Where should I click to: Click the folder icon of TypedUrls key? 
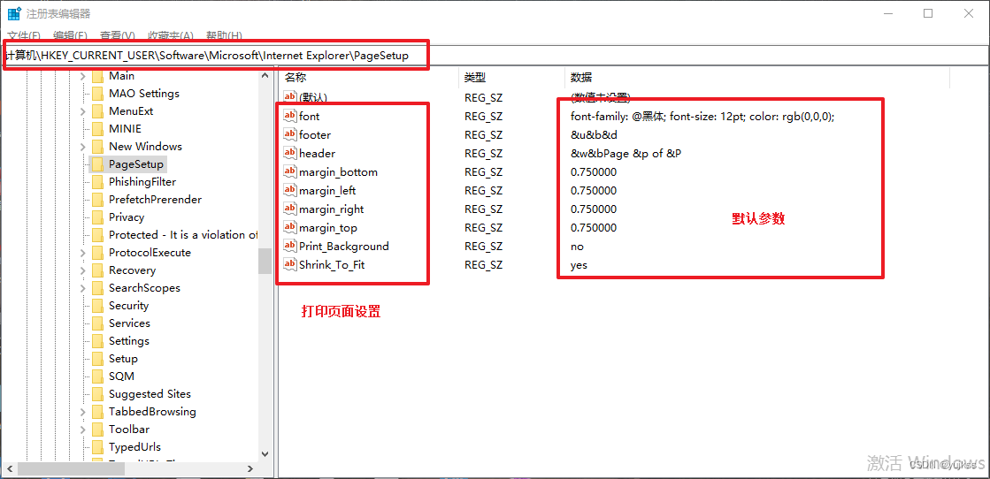click(96, 447)
